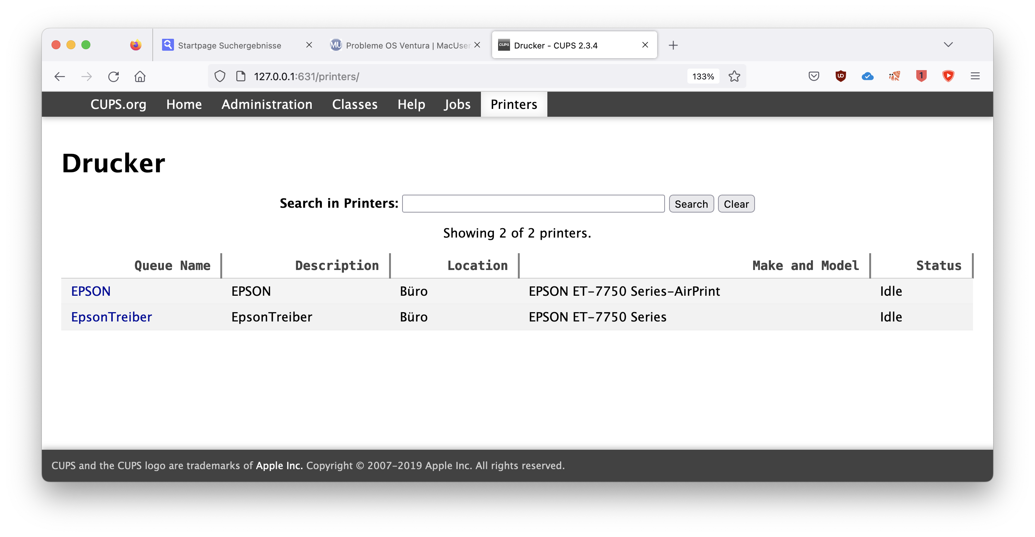Click the browser back arrow
The image size is (1035, 537).
59,76
